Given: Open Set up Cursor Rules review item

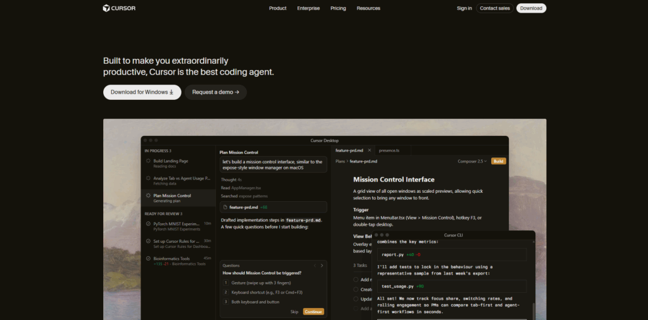Looking at the screenshot, I should pyautogui.click(x=178, y=243).
